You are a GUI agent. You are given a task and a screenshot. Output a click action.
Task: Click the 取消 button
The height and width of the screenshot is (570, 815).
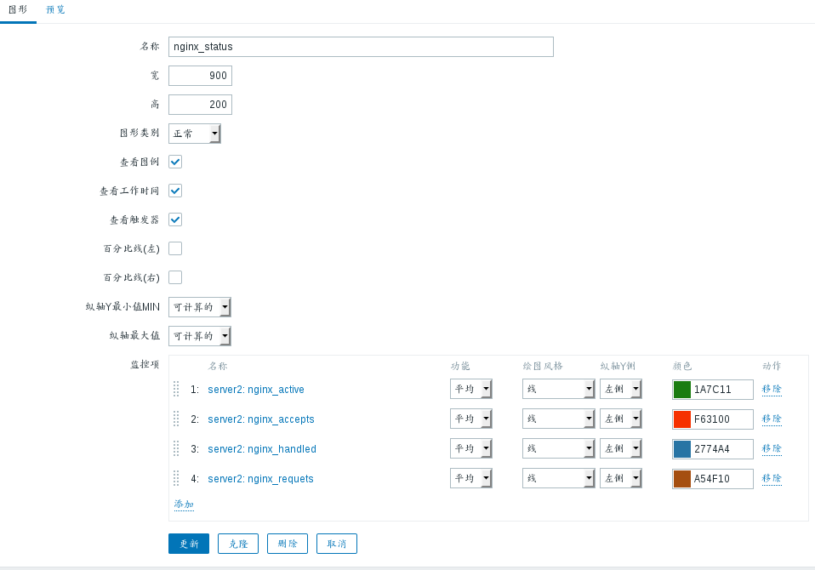click(337, 544)
